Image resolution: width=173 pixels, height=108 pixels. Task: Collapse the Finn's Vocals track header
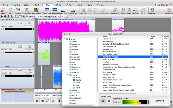pyautogui.click(x=3, y=43)
